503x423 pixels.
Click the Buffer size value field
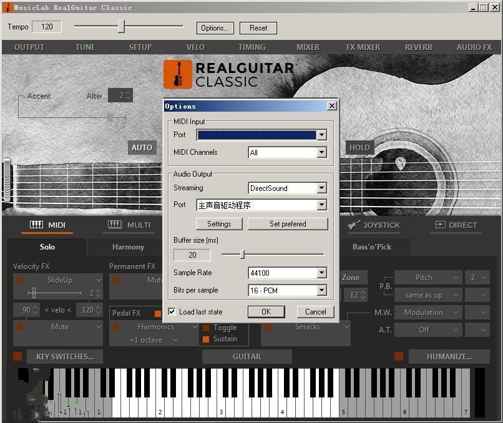click(x=192, y=255)
